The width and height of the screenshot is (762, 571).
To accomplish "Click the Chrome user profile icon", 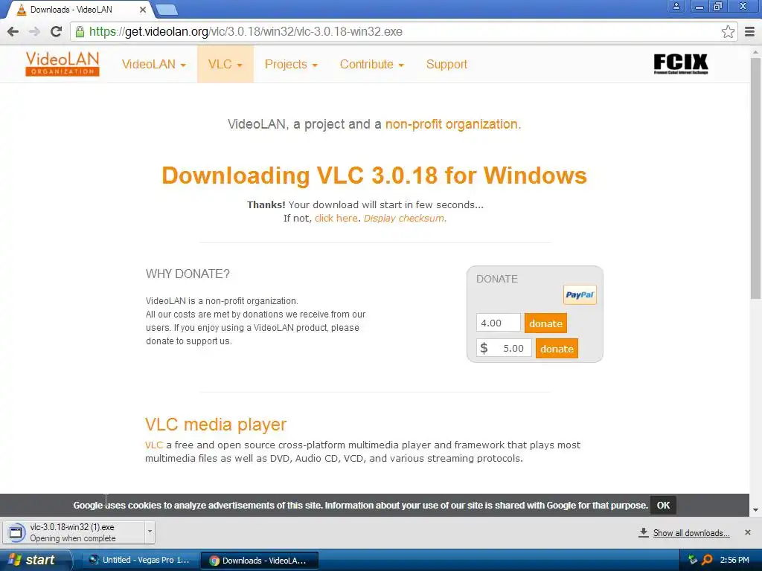I will [676, 6].
